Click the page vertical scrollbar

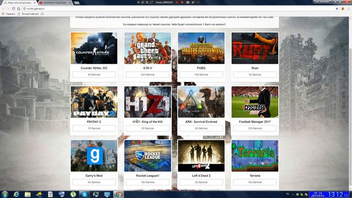coord(350,103)
